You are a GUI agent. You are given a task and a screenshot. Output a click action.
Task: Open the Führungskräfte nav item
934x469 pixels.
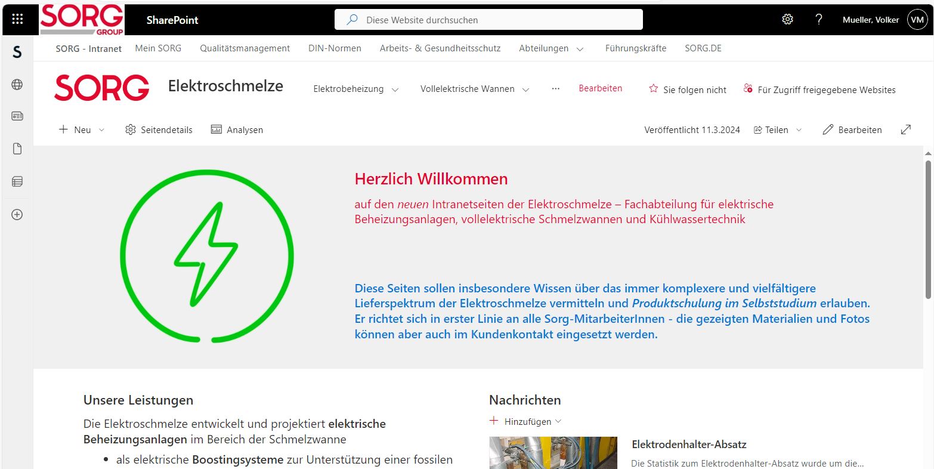(636, 48)
